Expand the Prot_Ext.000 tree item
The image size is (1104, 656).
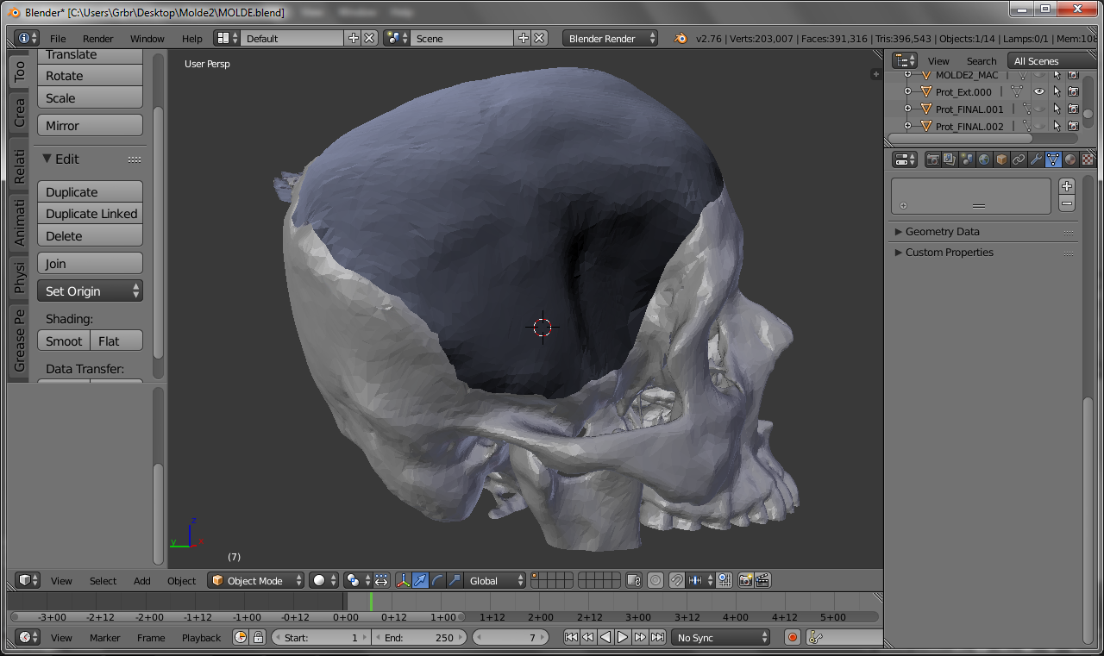pyautogui.click(x=907, y=91)
